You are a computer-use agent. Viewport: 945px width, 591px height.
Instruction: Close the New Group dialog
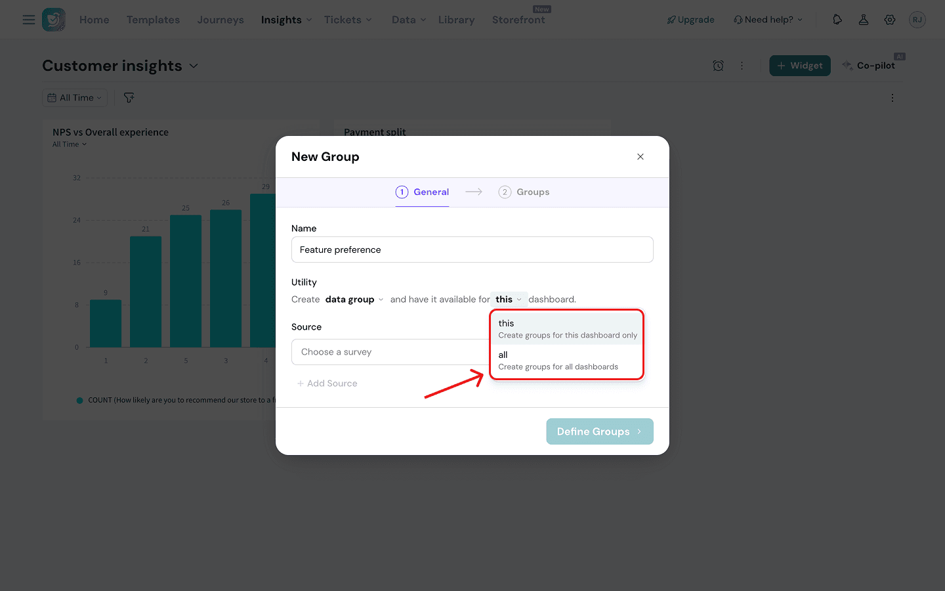click(640, 157)
